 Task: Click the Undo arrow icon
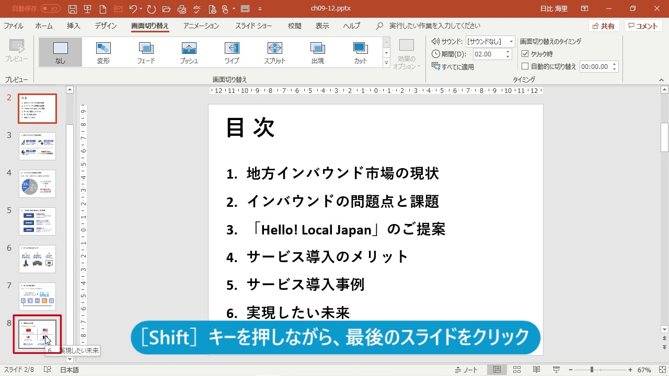coord(133,9)
